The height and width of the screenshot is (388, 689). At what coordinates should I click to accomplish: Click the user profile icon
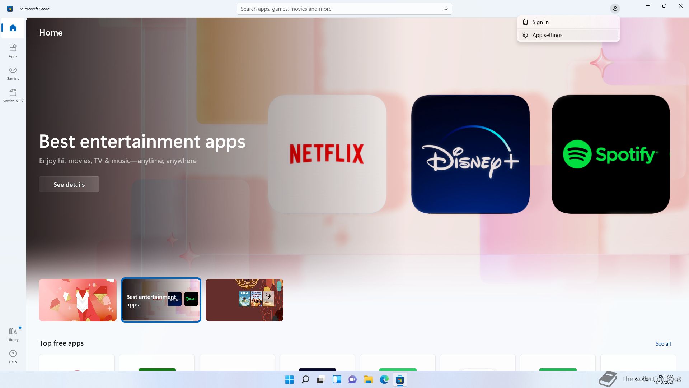pyautogui.click(x=615, y=9)
